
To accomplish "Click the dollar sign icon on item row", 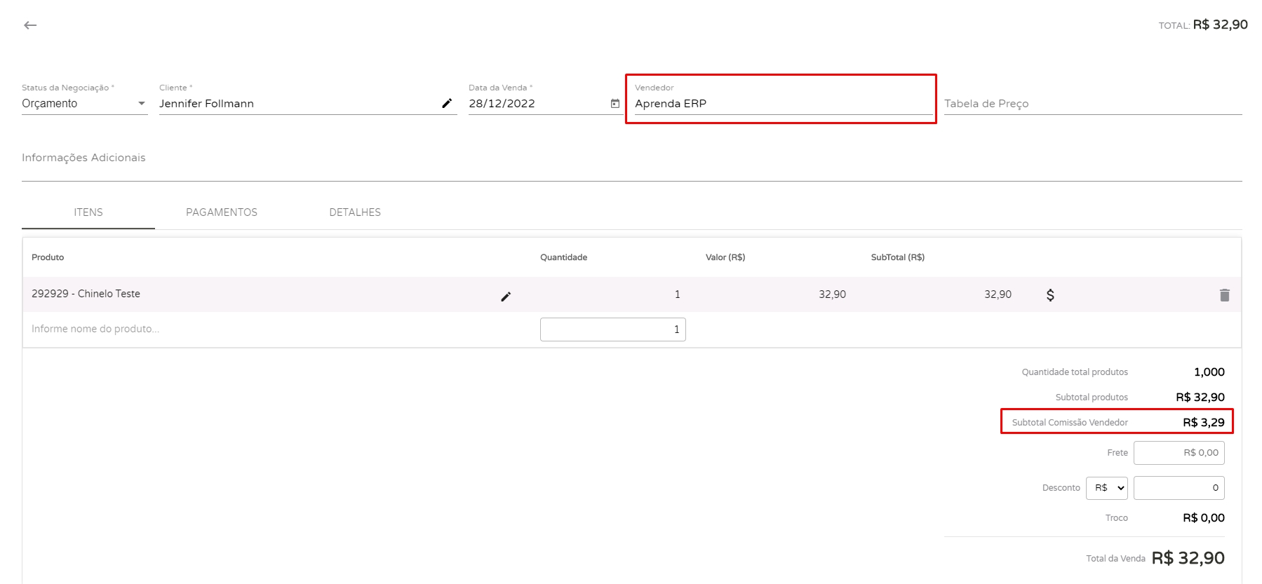I will (x=1050, y=295).
